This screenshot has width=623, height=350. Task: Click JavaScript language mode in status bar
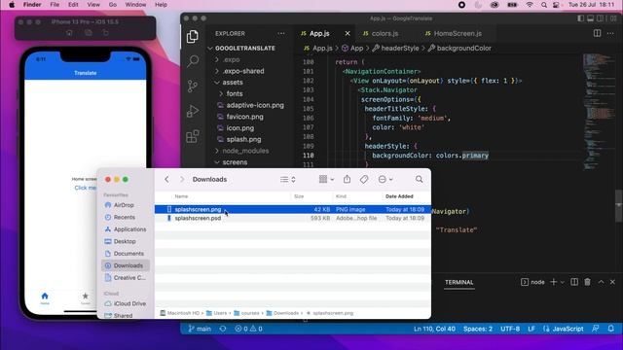coord(563,329)
